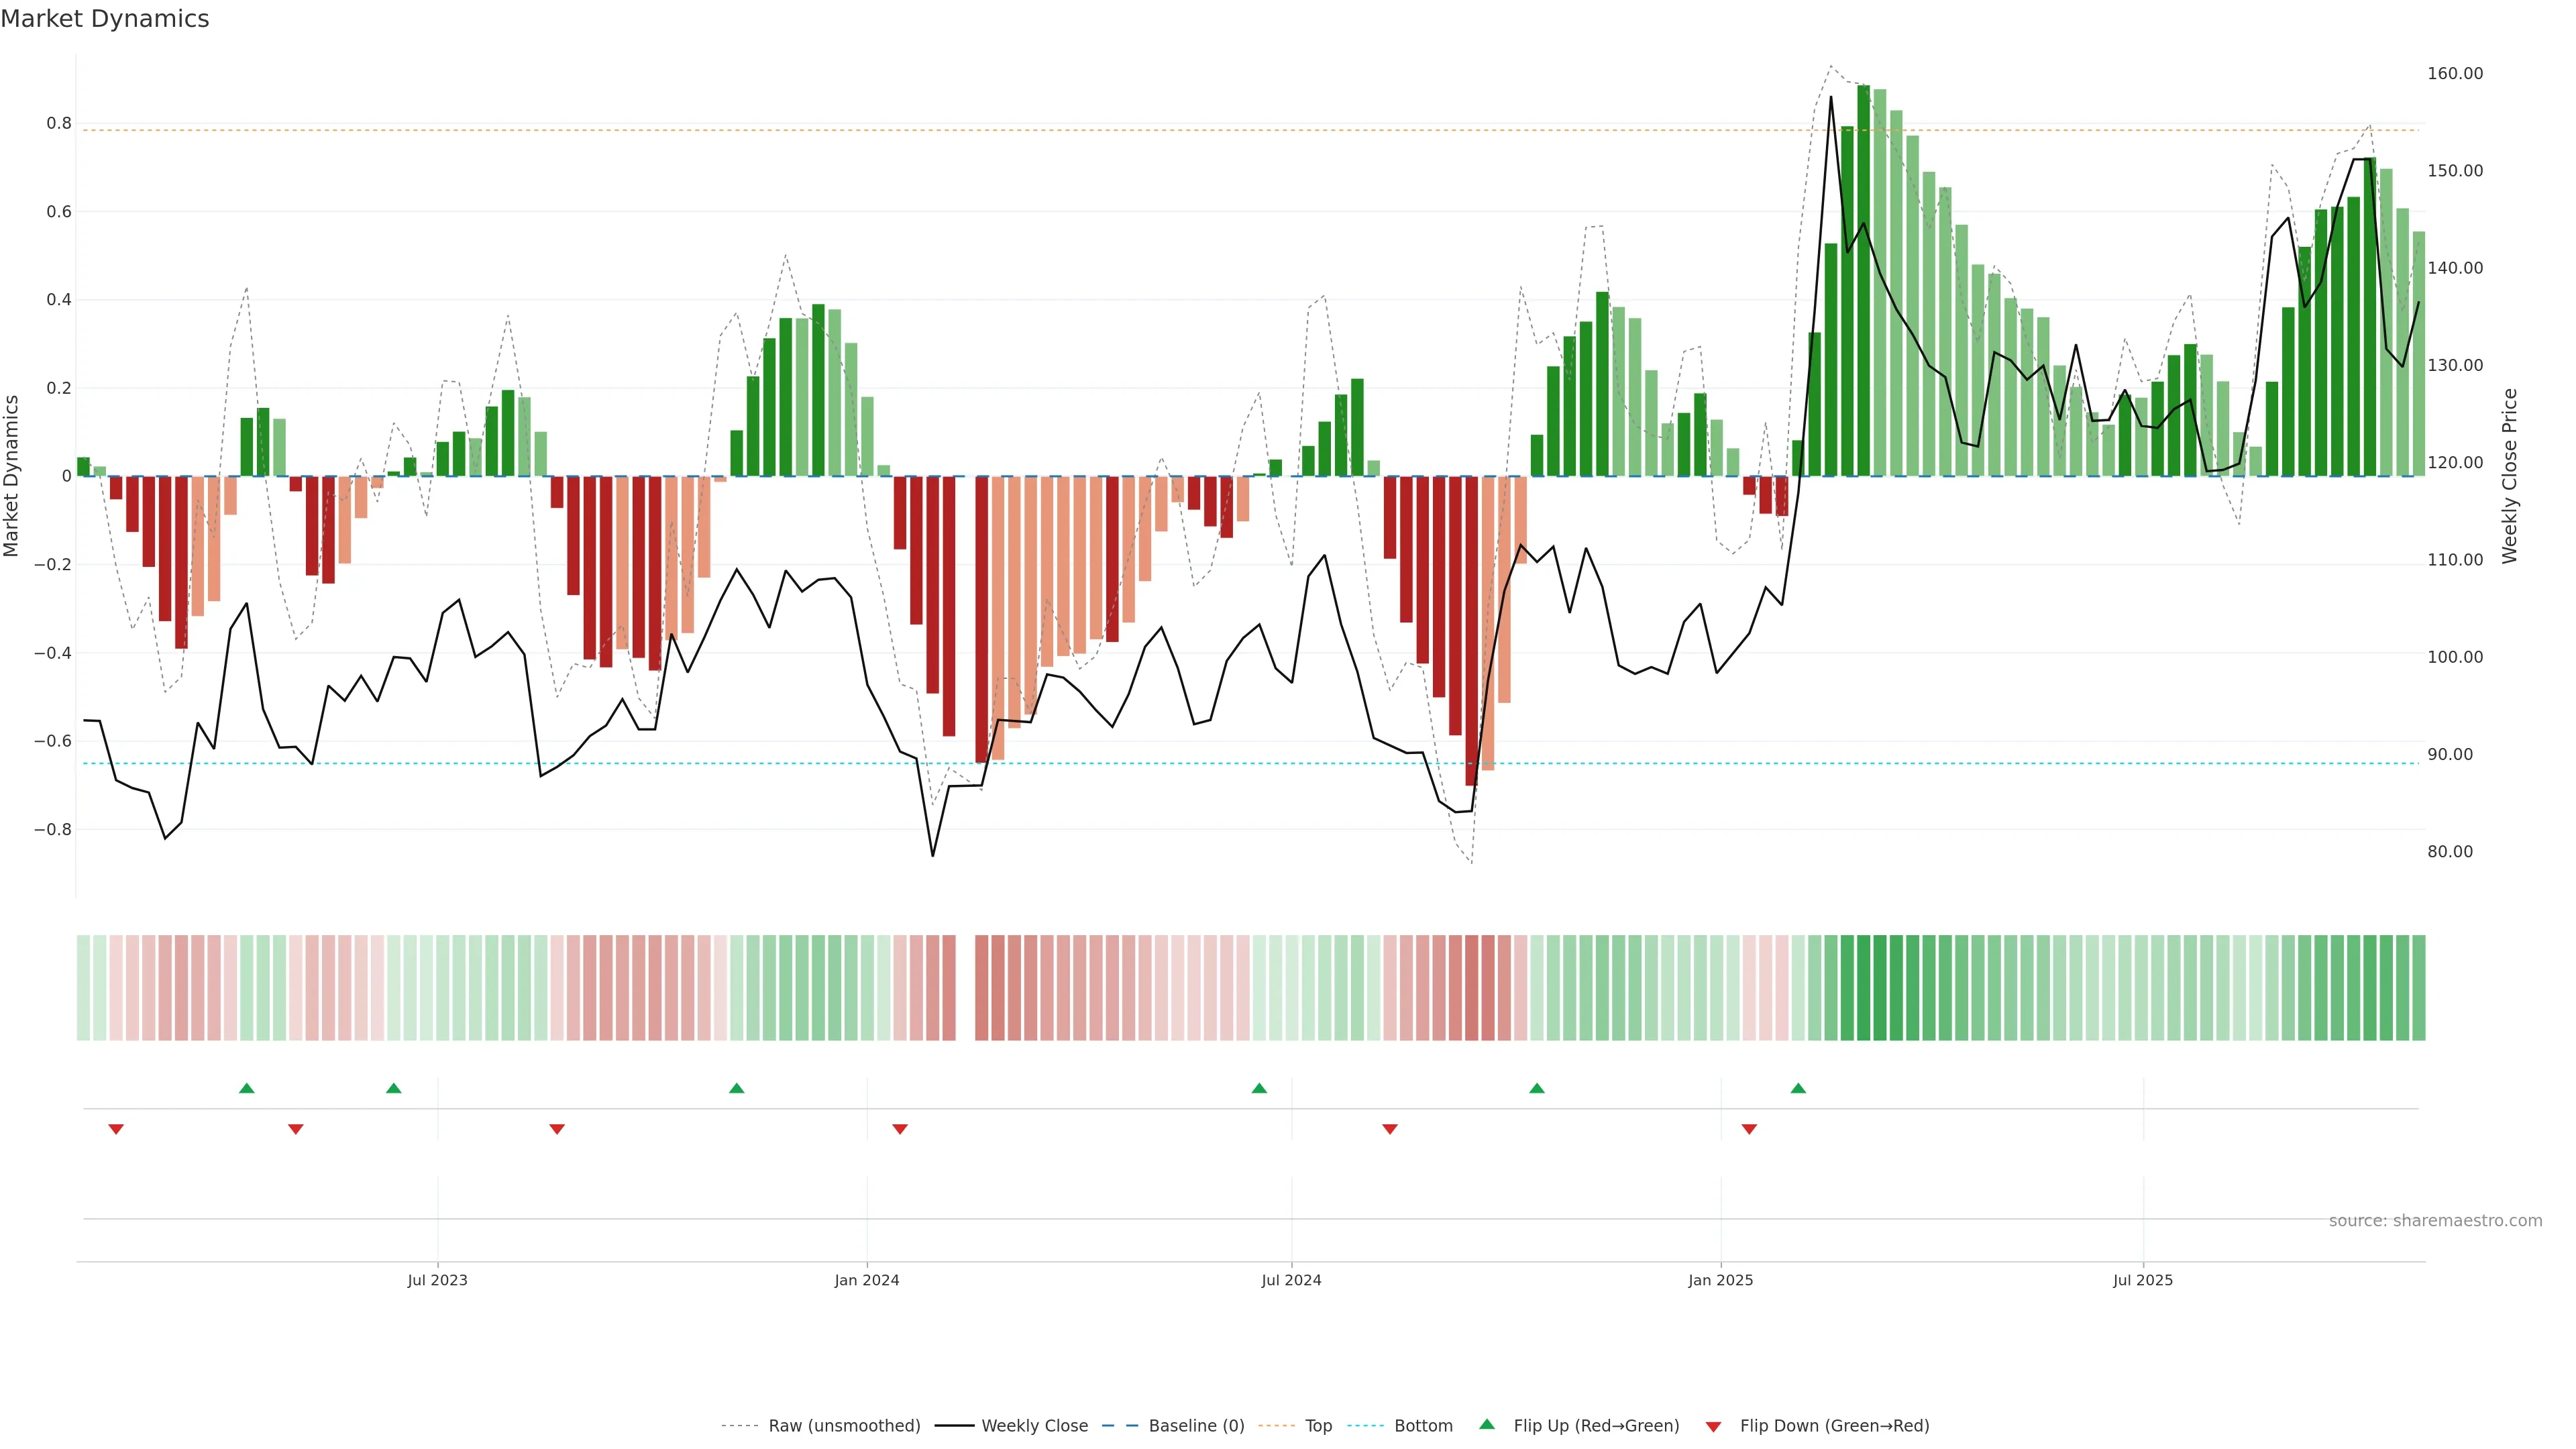Click the Jan 2025 x-axis label

pos(1720,1280)
